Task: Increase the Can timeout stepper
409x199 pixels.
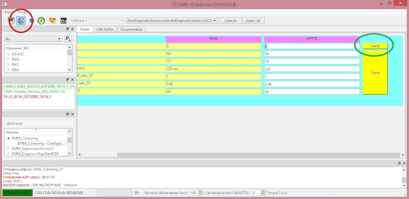Action: click(x=263, y=191)
